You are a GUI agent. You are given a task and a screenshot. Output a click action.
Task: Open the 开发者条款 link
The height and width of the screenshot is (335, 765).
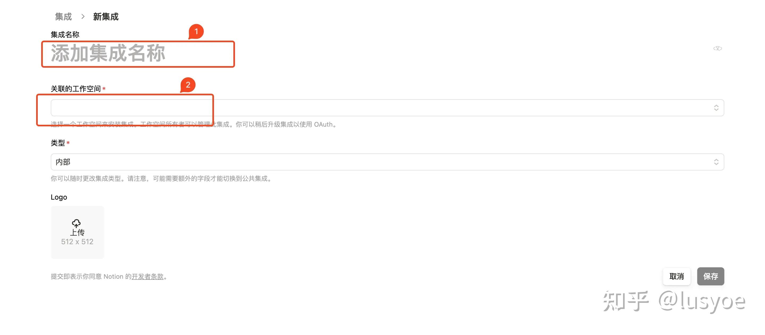pos(148,276)
